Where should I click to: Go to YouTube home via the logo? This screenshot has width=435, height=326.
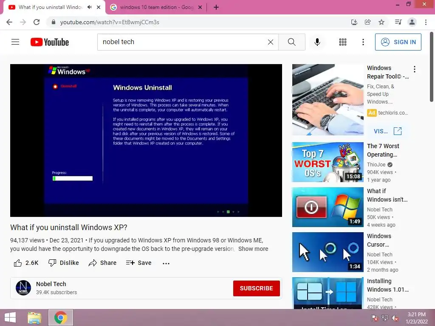click(50, 42)
